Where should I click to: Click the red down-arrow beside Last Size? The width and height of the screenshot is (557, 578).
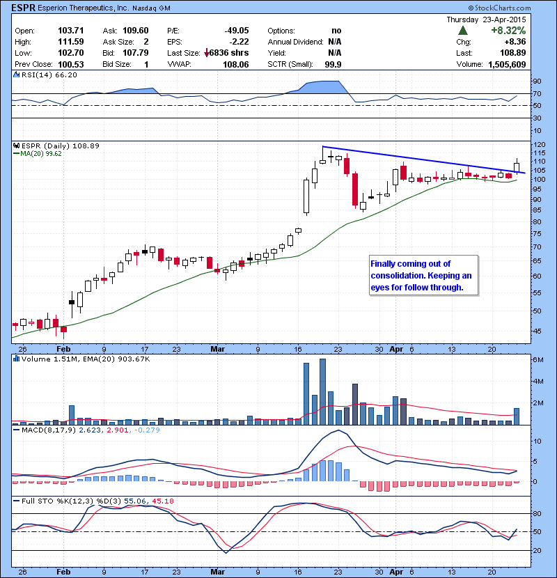[206, 53]
